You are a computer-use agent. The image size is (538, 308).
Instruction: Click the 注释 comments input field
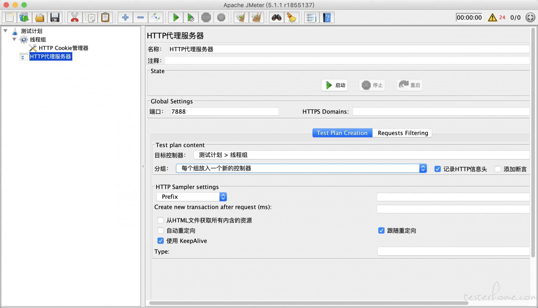tap(347, 61)
